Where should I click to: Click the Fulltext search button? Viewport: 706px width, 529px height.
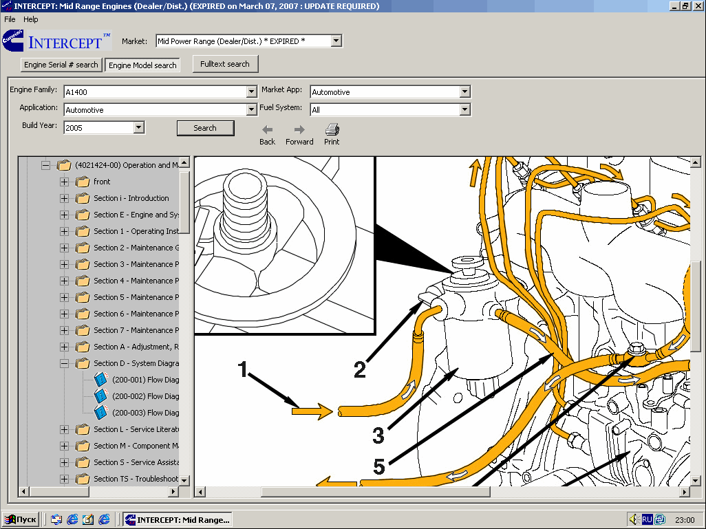tap(225, 64)
